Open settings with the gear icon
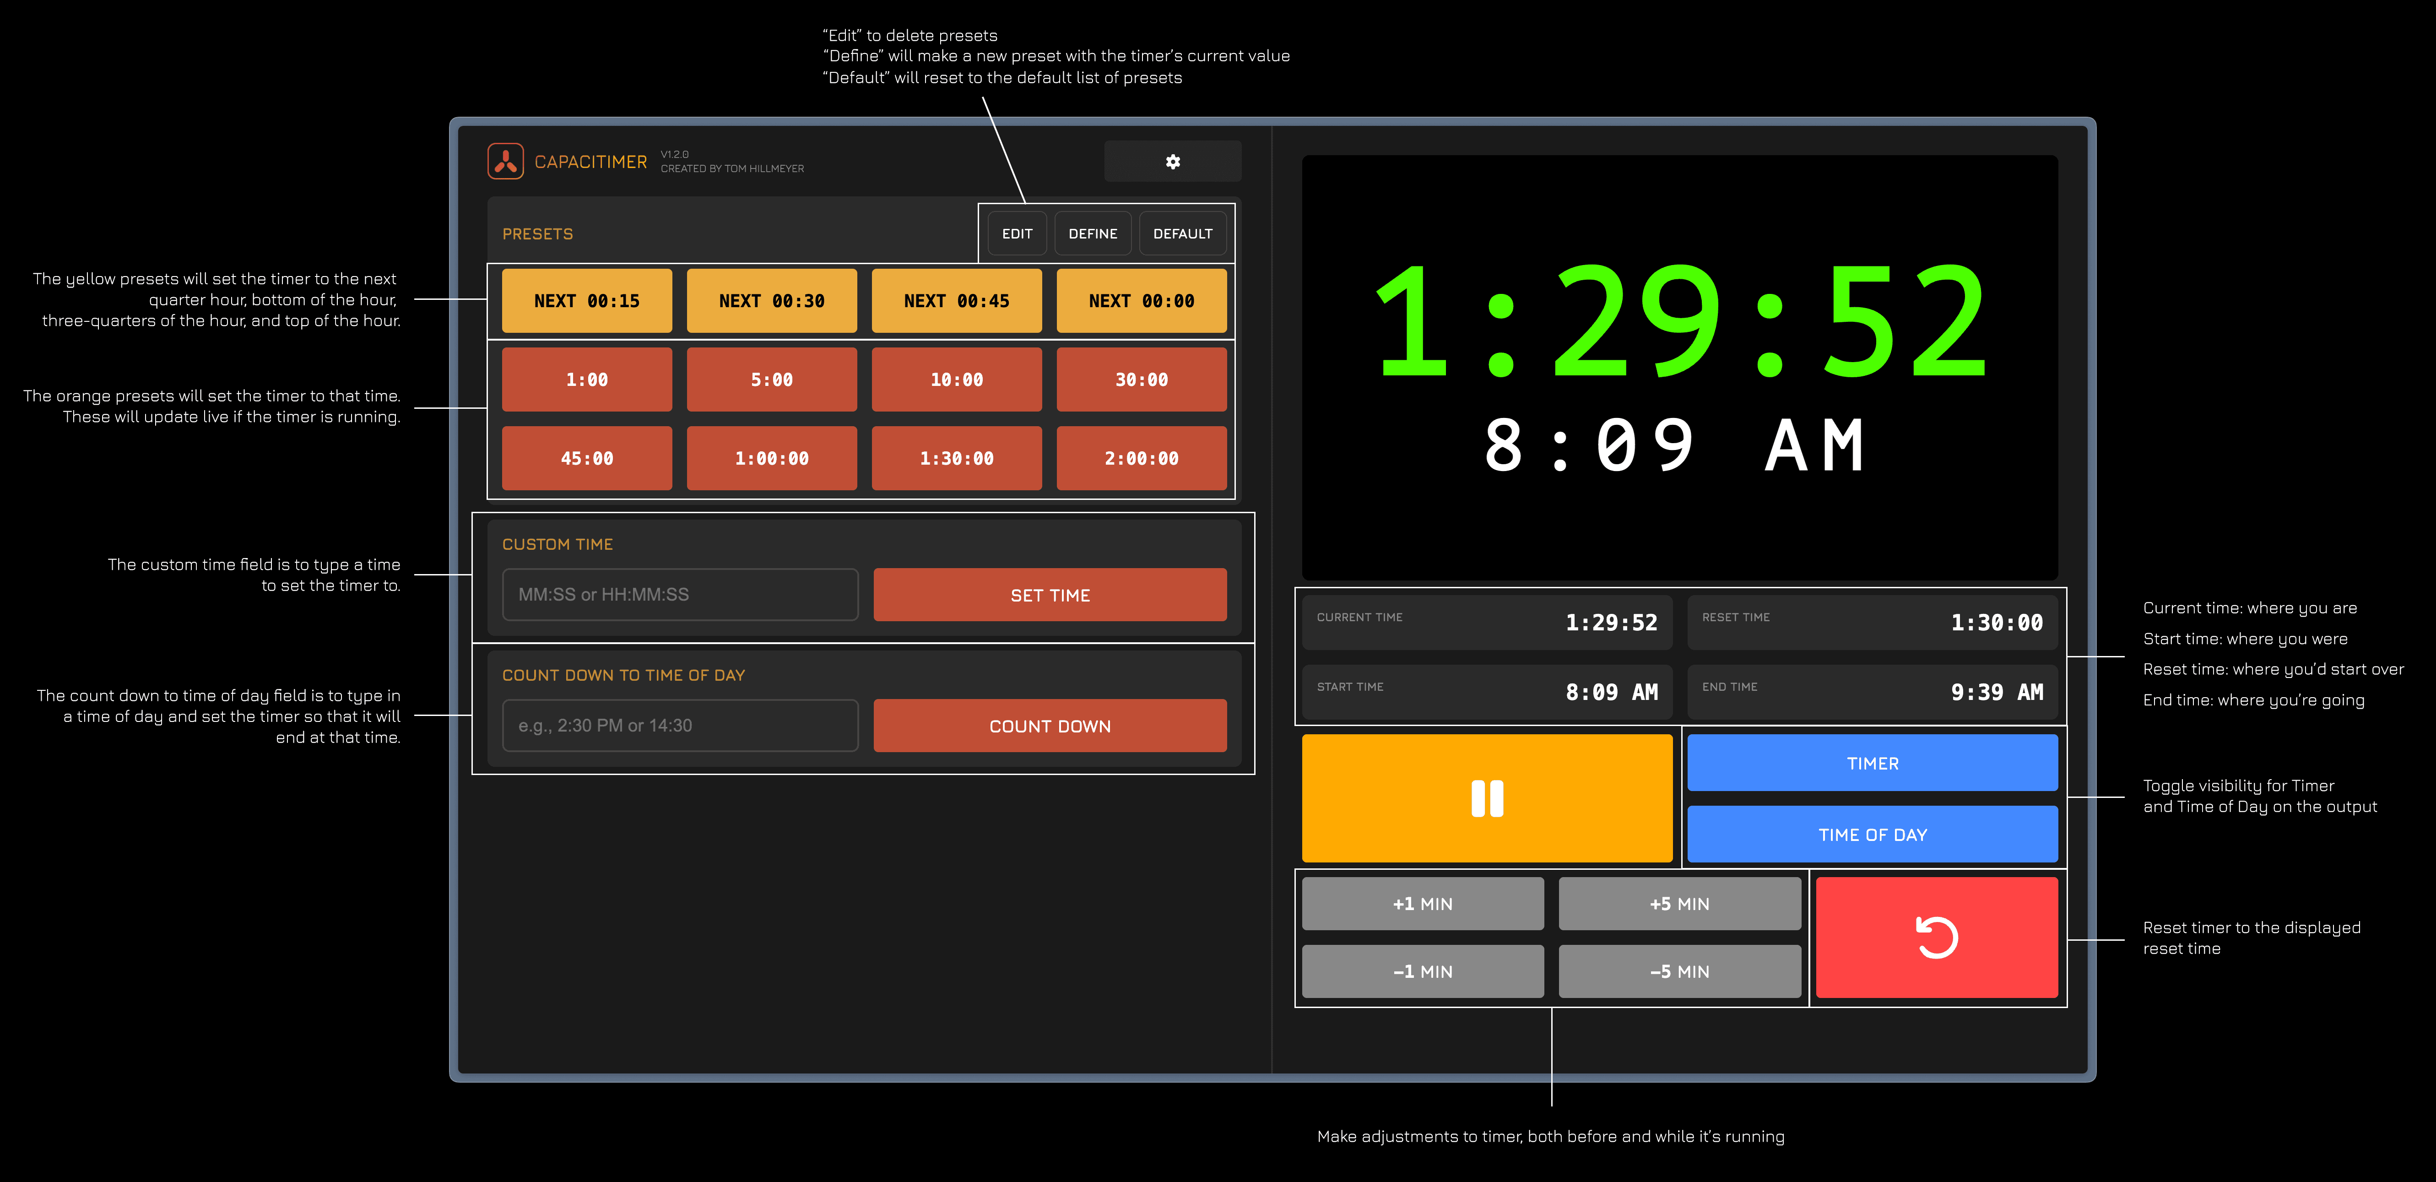Image resolution: width=2436 pixels, height=1182 pixels. 1172,162
